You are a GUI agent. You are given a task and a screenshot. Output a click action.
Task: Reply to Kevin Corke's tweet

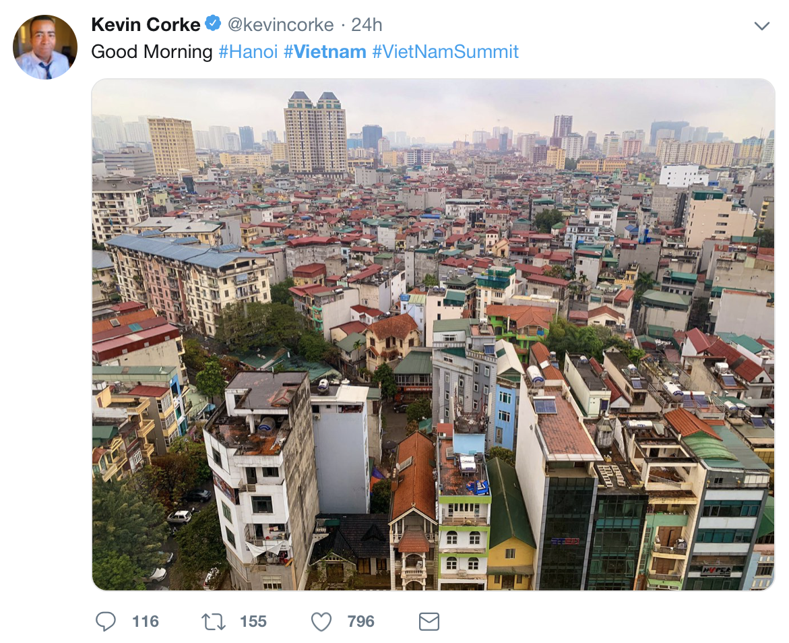pyautogui.click(x=106, y=621)
